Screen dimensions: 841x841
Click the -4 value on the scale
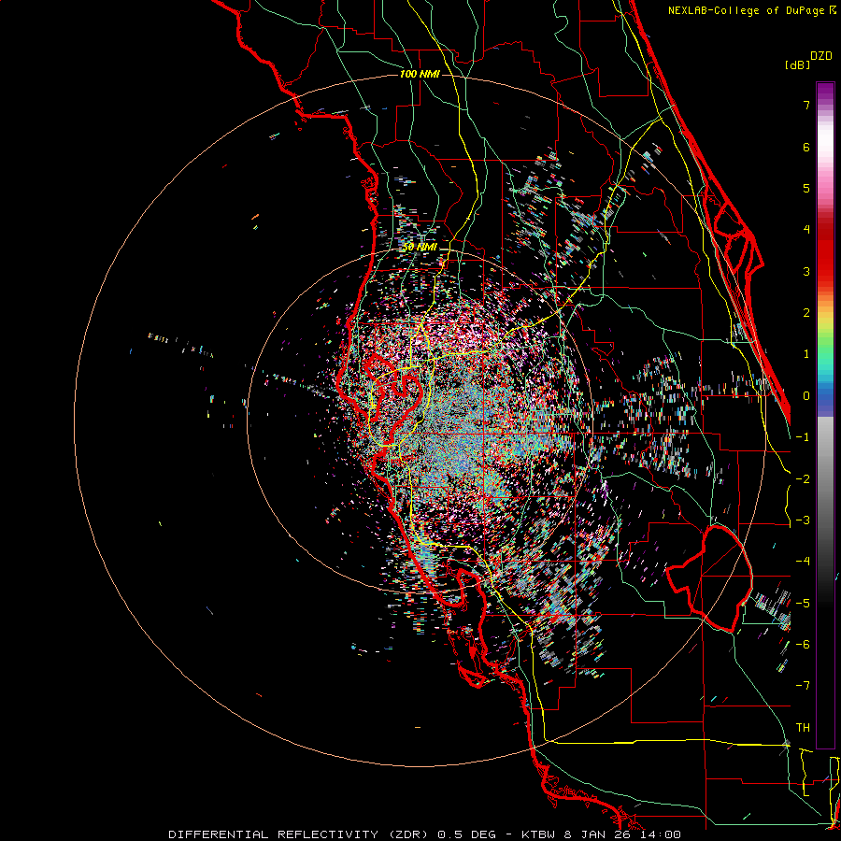(803, 562)
